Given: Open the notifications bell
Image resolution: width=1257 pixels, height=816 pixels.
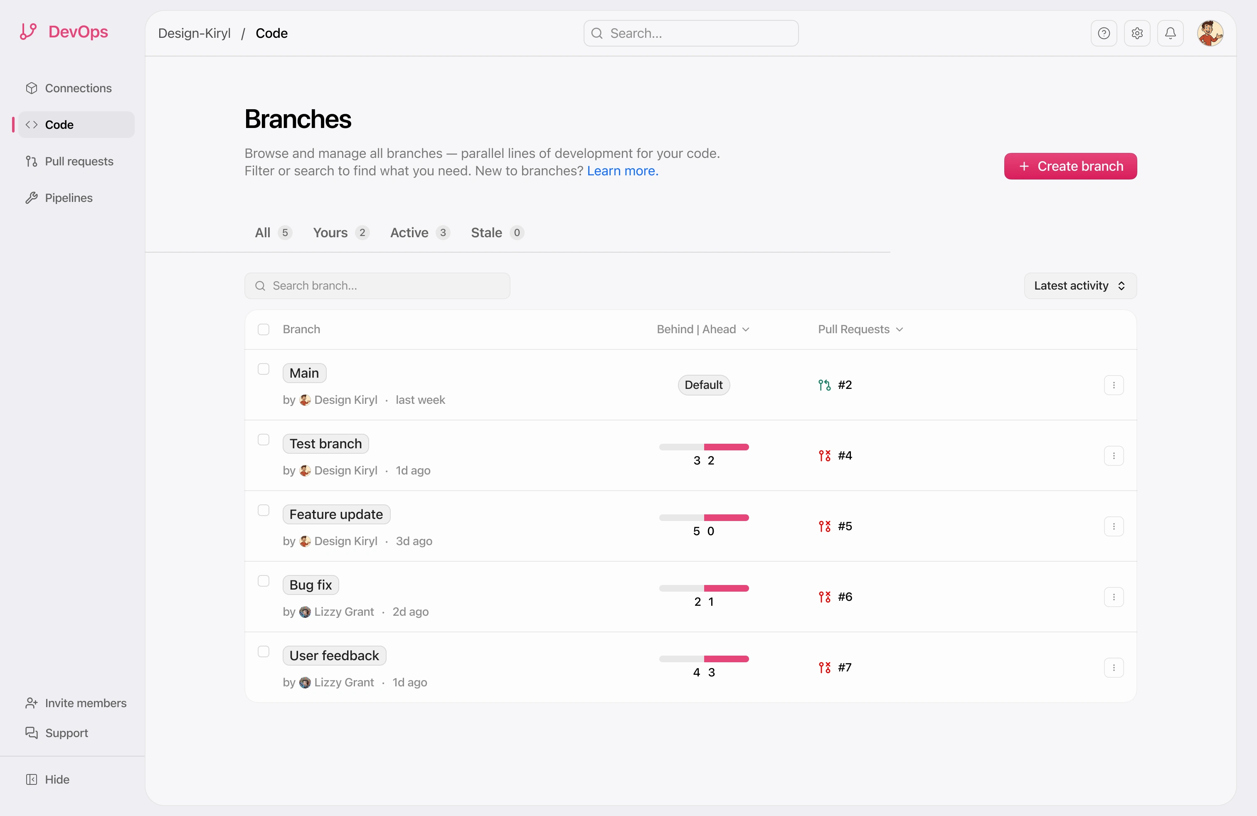Looking at the screenshot, I should click(x=1170, y=33).
